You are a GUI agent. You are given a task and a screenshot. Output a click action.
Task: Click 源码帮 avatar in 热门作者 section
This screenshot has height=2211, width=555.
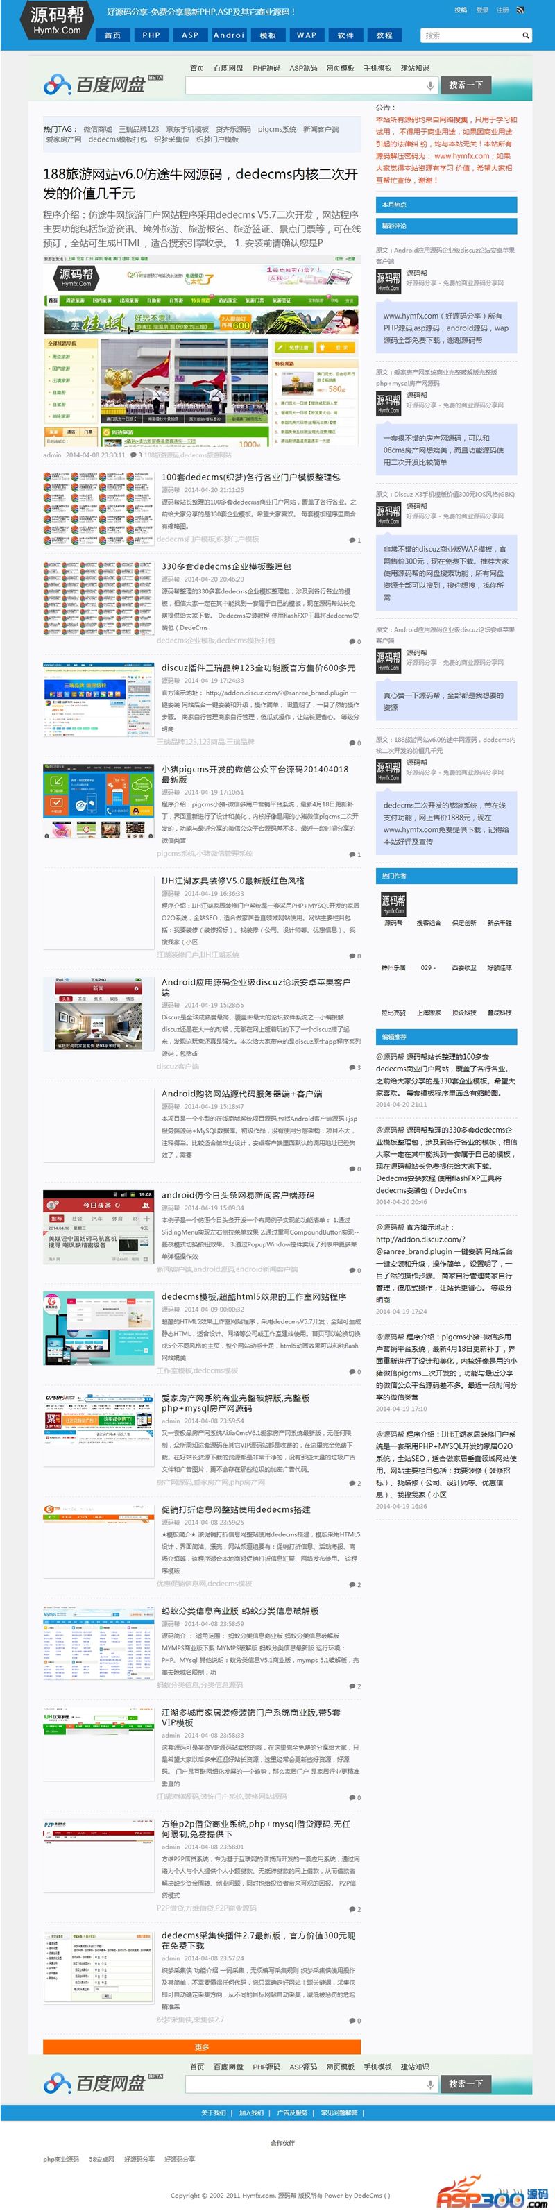(x=393, y=904)
